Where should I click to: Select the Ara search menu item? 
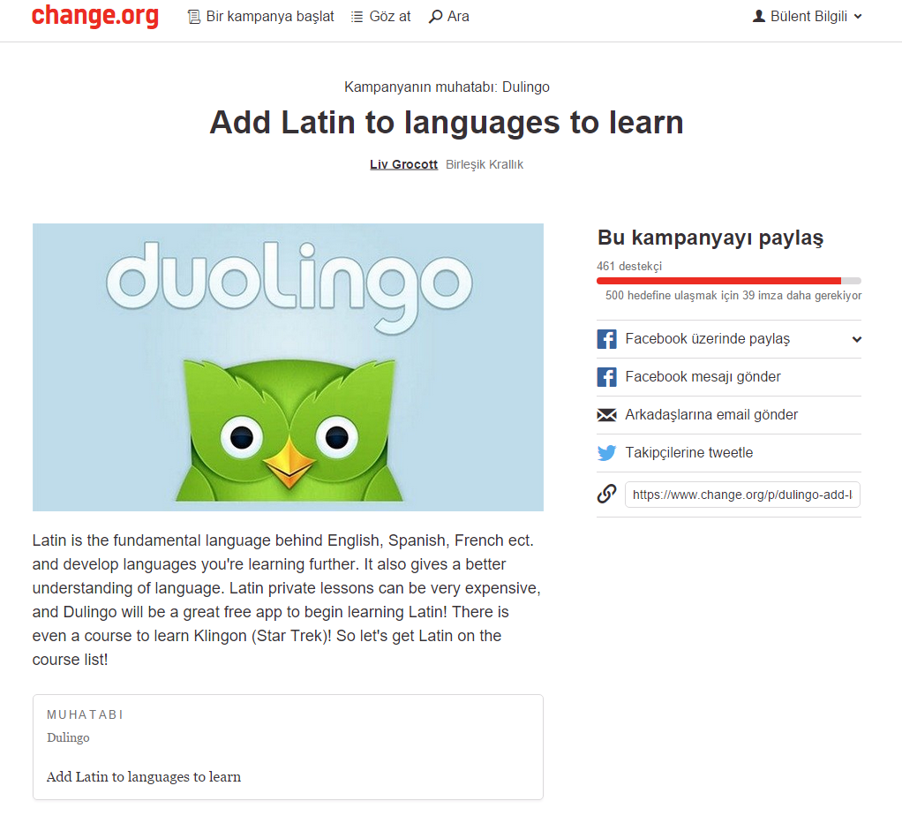[x=449, y=16]
